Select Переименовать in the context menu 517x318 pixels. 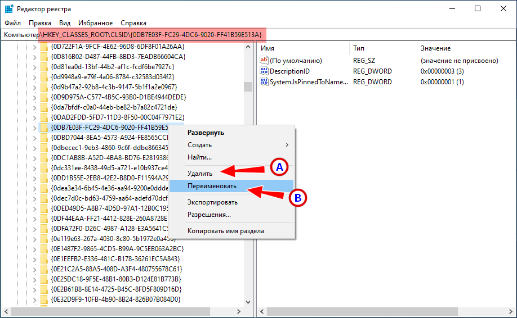[212, 186]
